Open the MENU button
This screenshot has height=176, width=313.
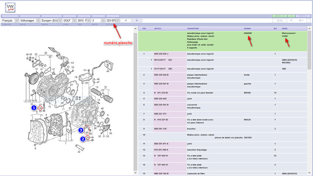click(303, 16)
